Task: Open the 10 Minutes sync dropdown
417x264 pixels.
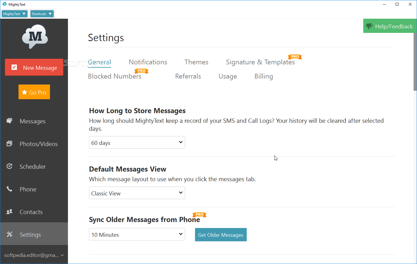Action: tap(137, 234)
